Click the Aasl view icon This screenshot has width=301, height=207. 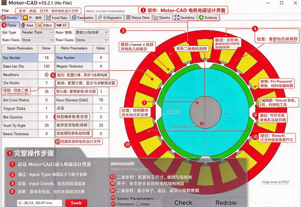tap(23, 25)
